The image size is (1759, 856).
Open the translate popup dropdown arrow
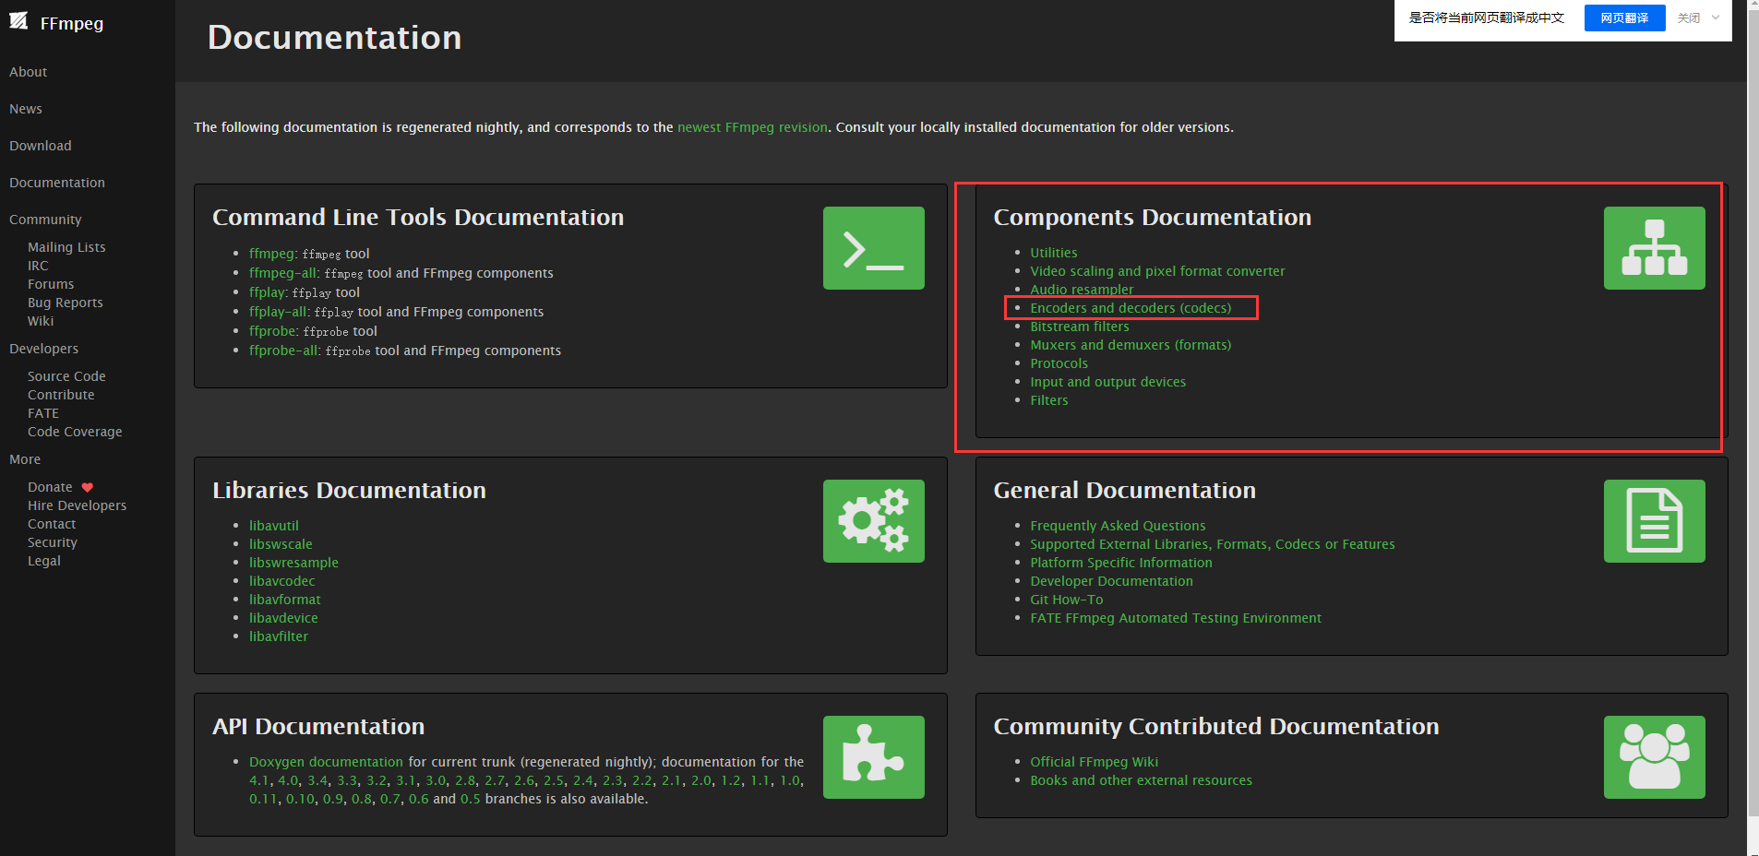pos(1716,18)
